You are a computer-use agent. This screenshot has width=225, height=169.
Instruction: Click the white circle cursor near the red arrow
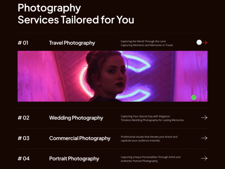(x=199, y=42)
